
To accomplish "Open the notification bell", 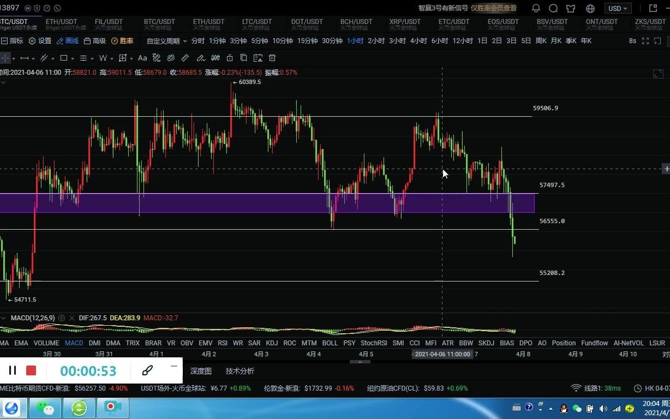I will 536,8.
